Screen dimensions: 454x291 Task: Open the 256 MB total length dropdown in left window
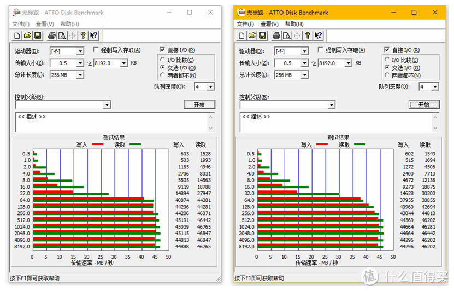[x=80, y=75]
